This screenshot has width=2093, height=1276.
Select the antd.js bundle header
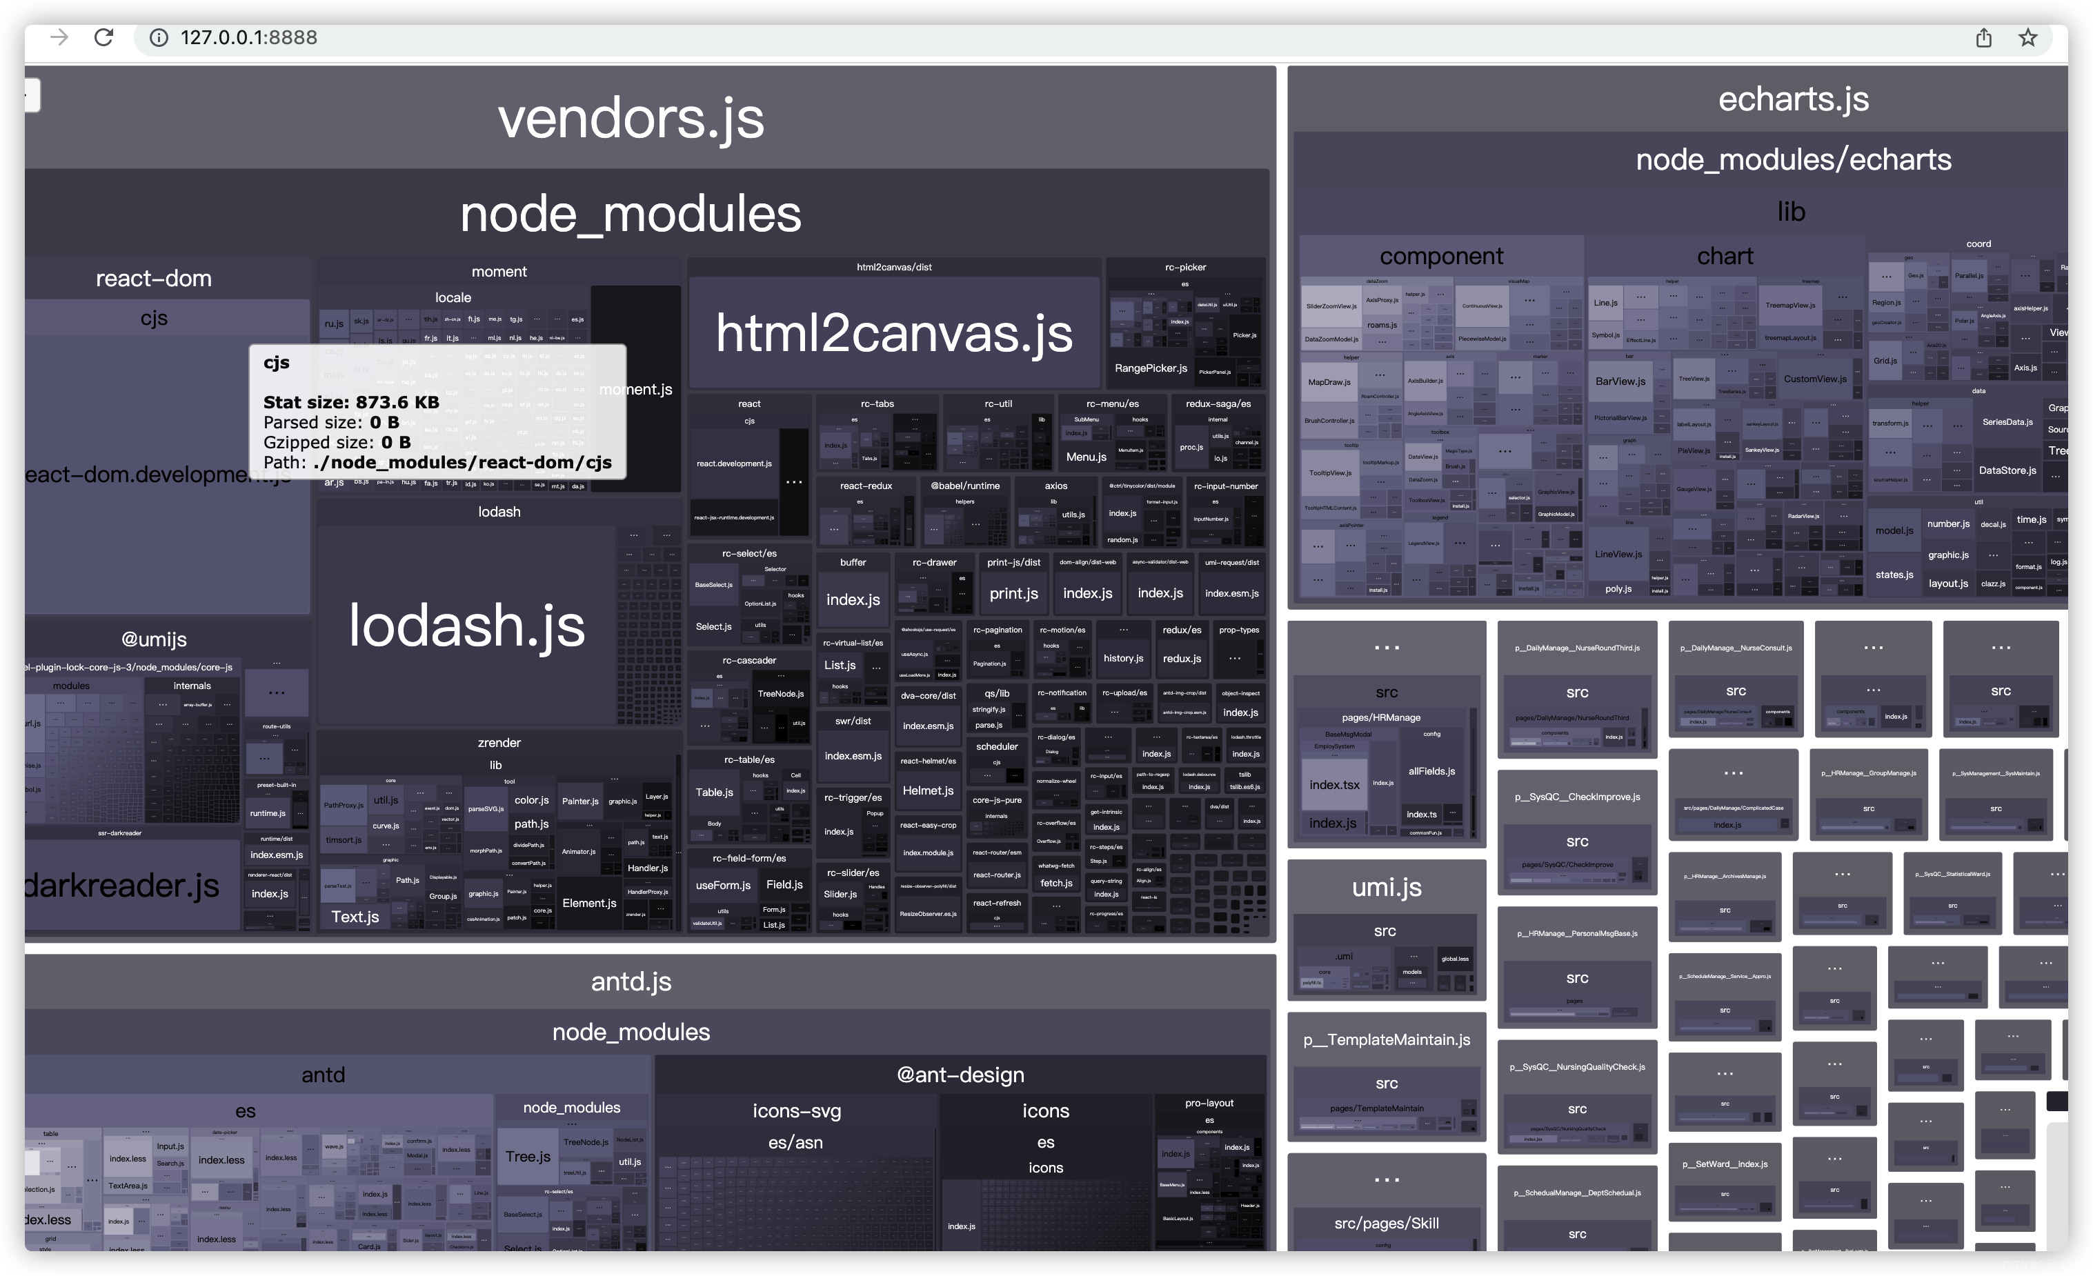click(631, 982)
